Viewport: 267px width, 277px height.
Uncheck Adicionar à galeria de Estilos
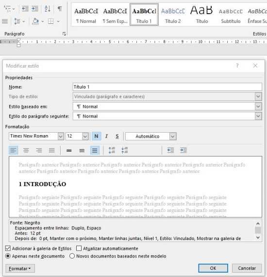(8, 248)
